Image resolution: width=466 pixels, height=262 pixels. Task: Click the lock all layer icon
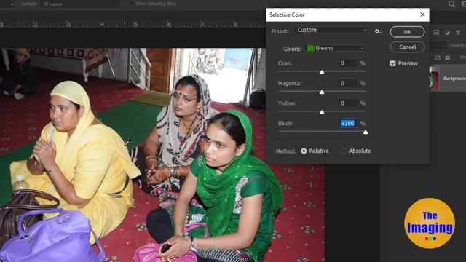coord(447,57)
